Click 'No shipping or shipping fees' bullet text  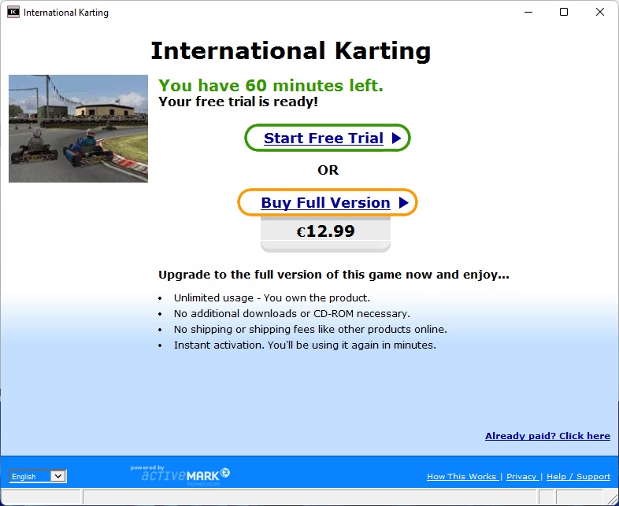(310, 329)
